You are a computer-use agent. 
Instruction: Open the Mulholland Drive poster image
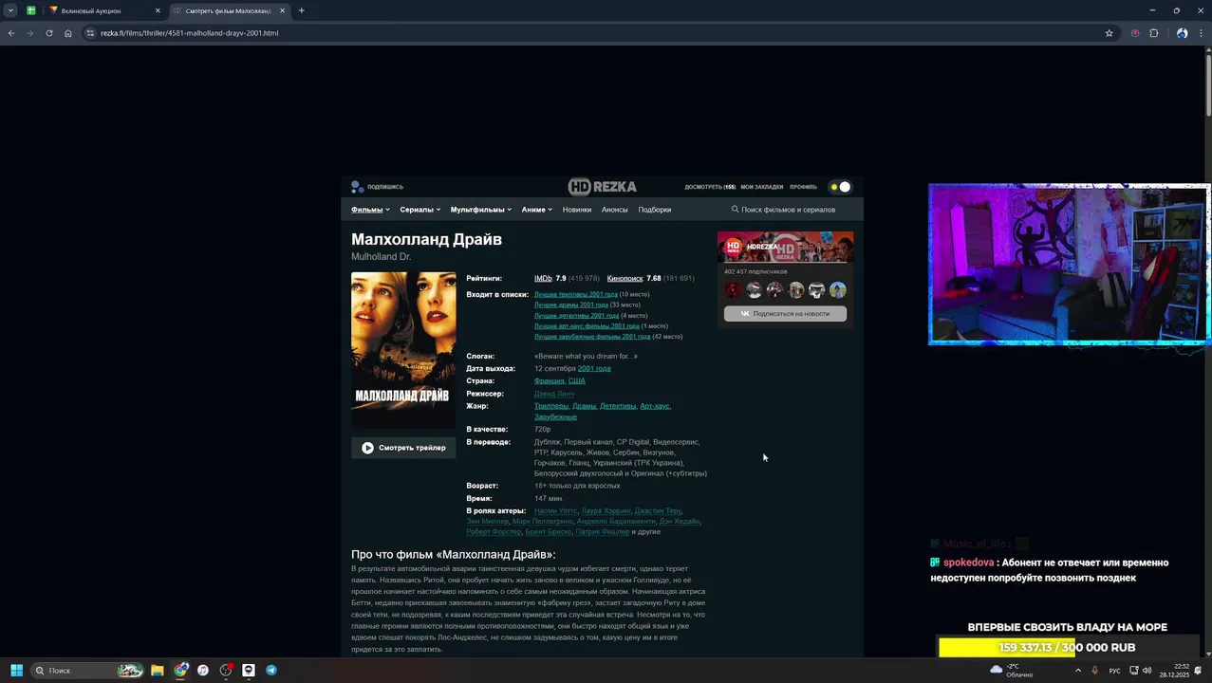tap(403, 350)
